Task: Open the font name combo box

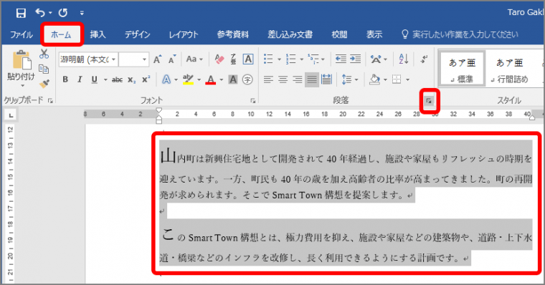Action: 88,59
